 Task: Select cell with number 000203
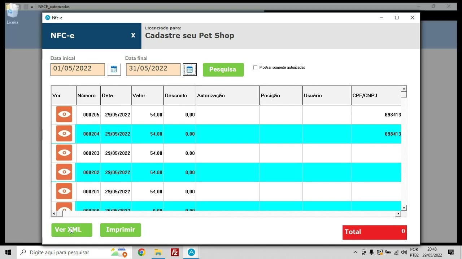point(88,153)
